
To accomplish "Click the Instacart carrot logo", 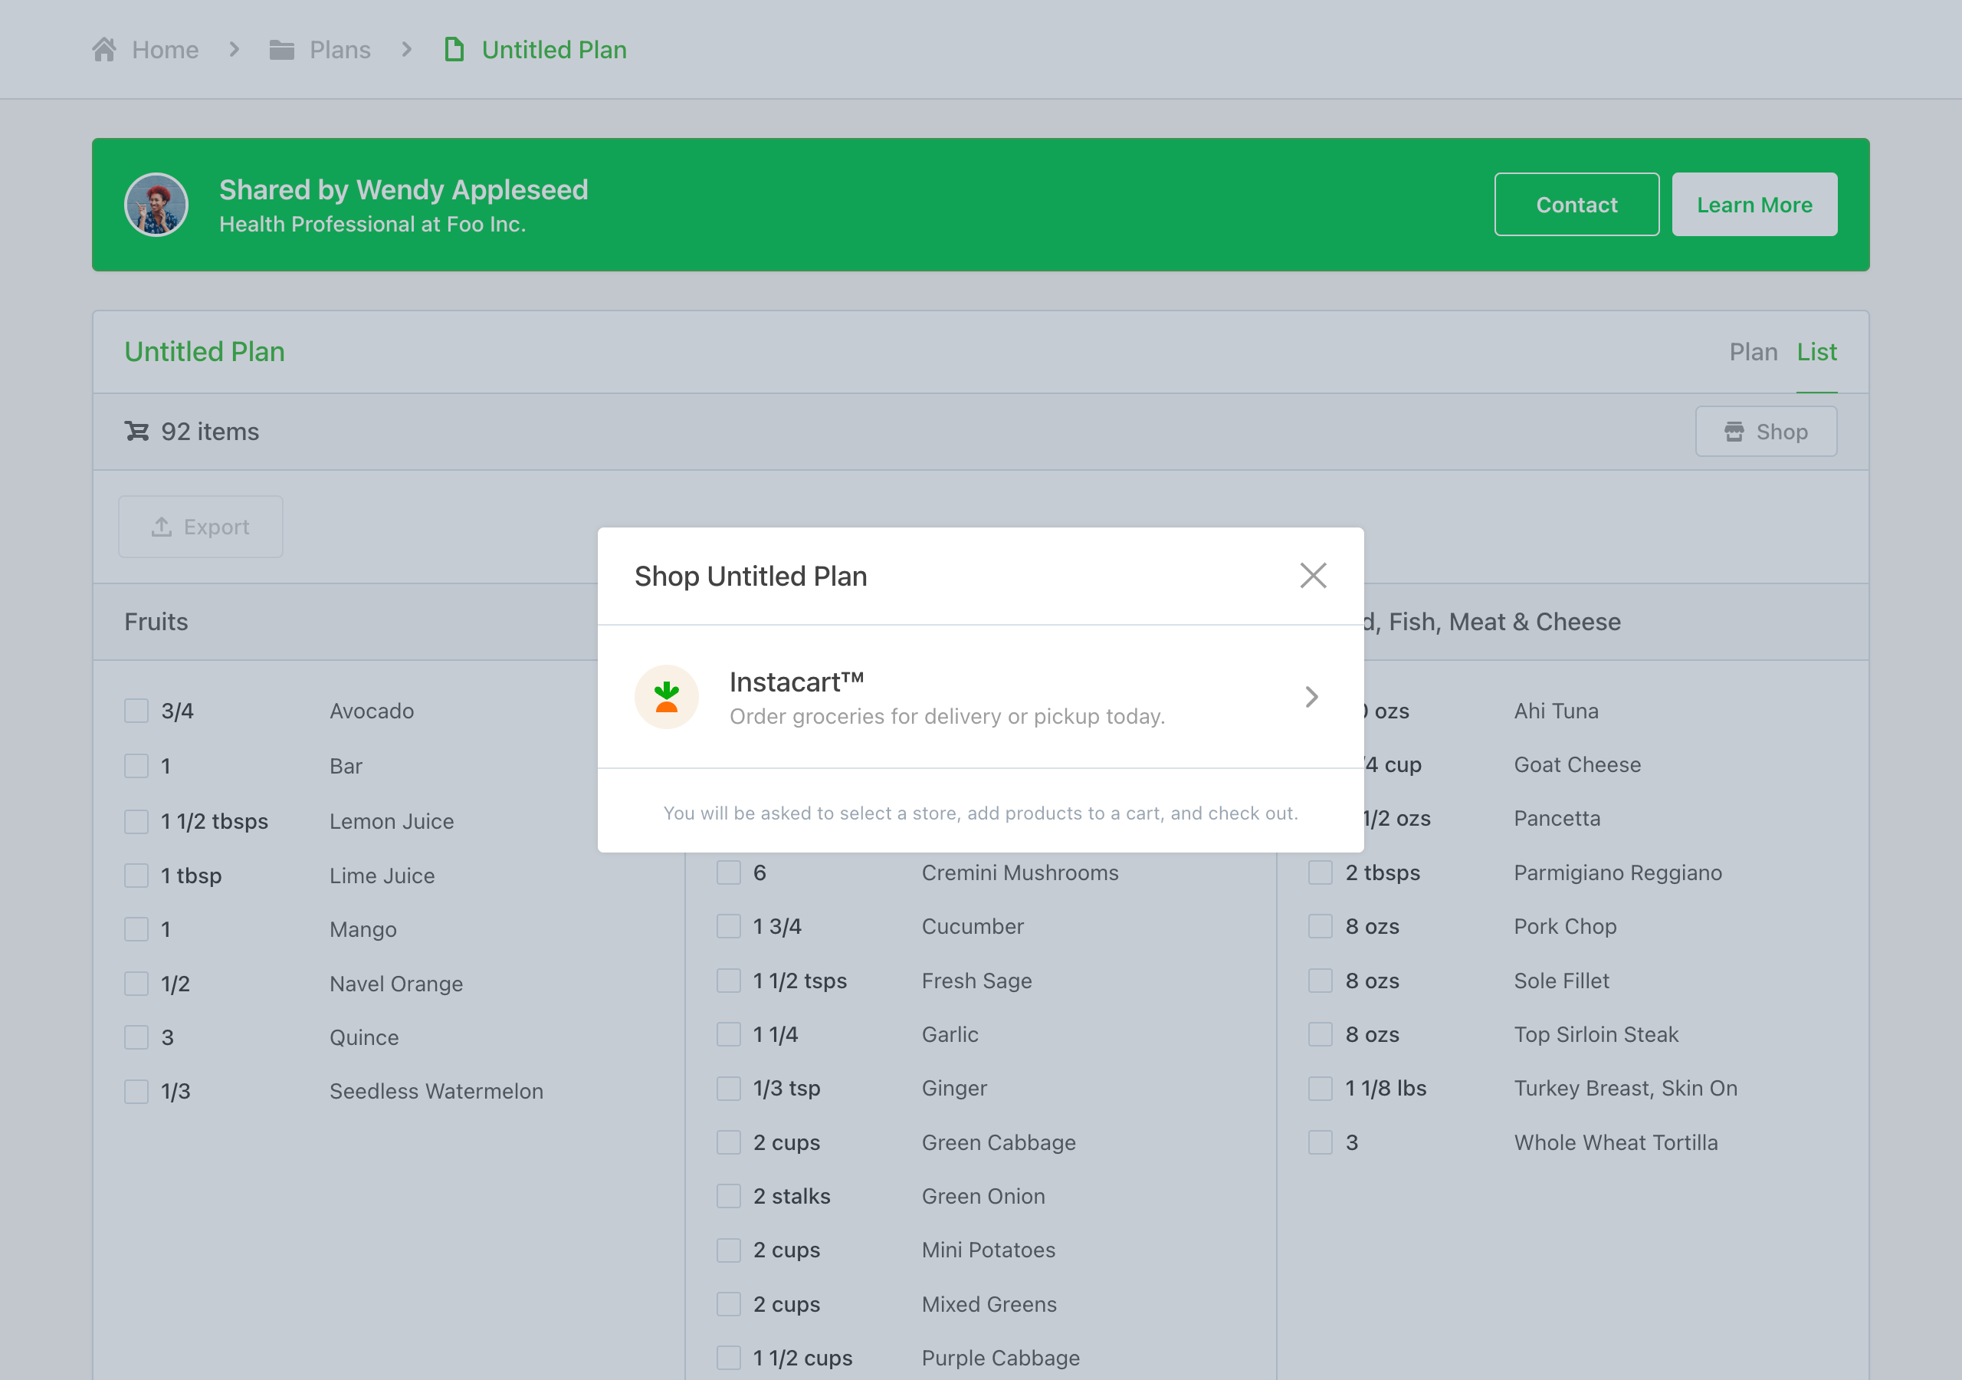I will pyautogui.click(x=667, y=697).
